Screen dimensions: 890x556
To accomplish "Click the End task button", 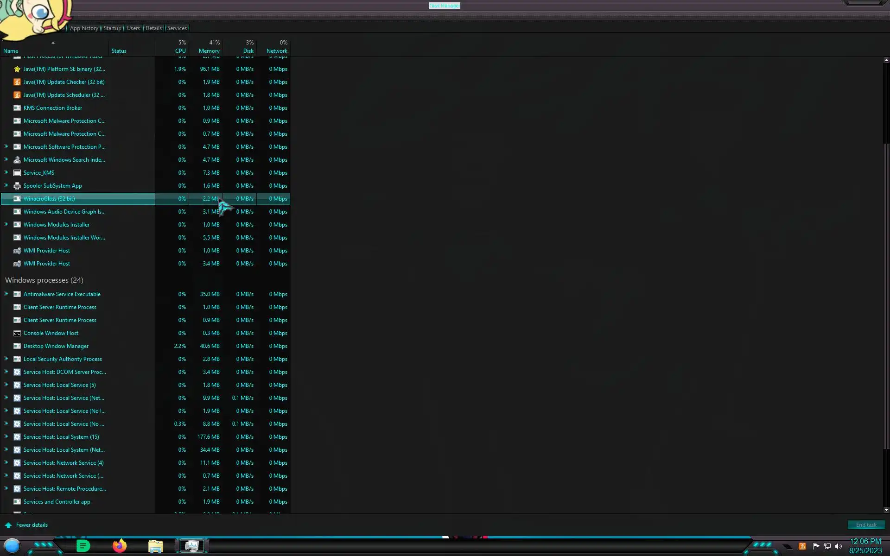I will 866,524.
